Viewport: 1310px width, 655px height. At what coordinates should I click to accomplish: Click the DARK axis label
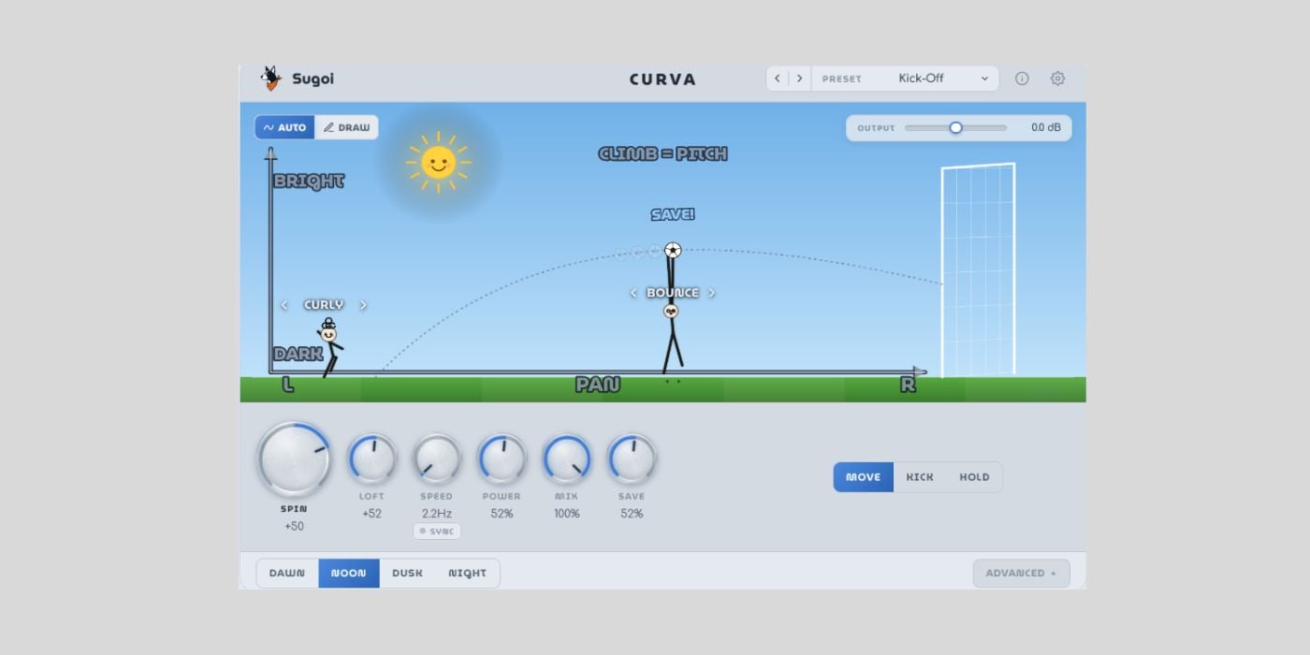[x=298, y=354]
